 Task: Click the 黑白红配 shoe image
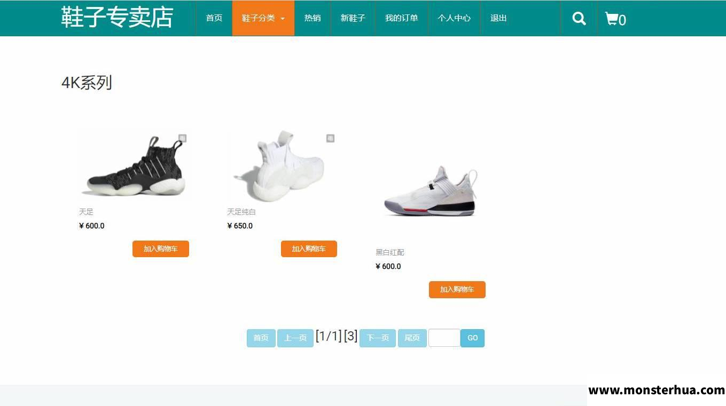[430, 190]
